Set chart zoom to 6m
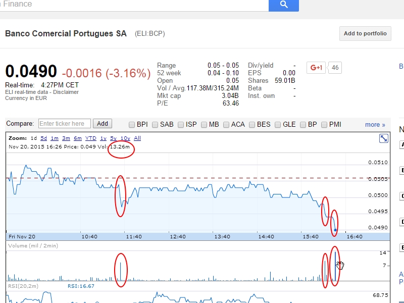404x303 pixels. [x=78, y=138]
